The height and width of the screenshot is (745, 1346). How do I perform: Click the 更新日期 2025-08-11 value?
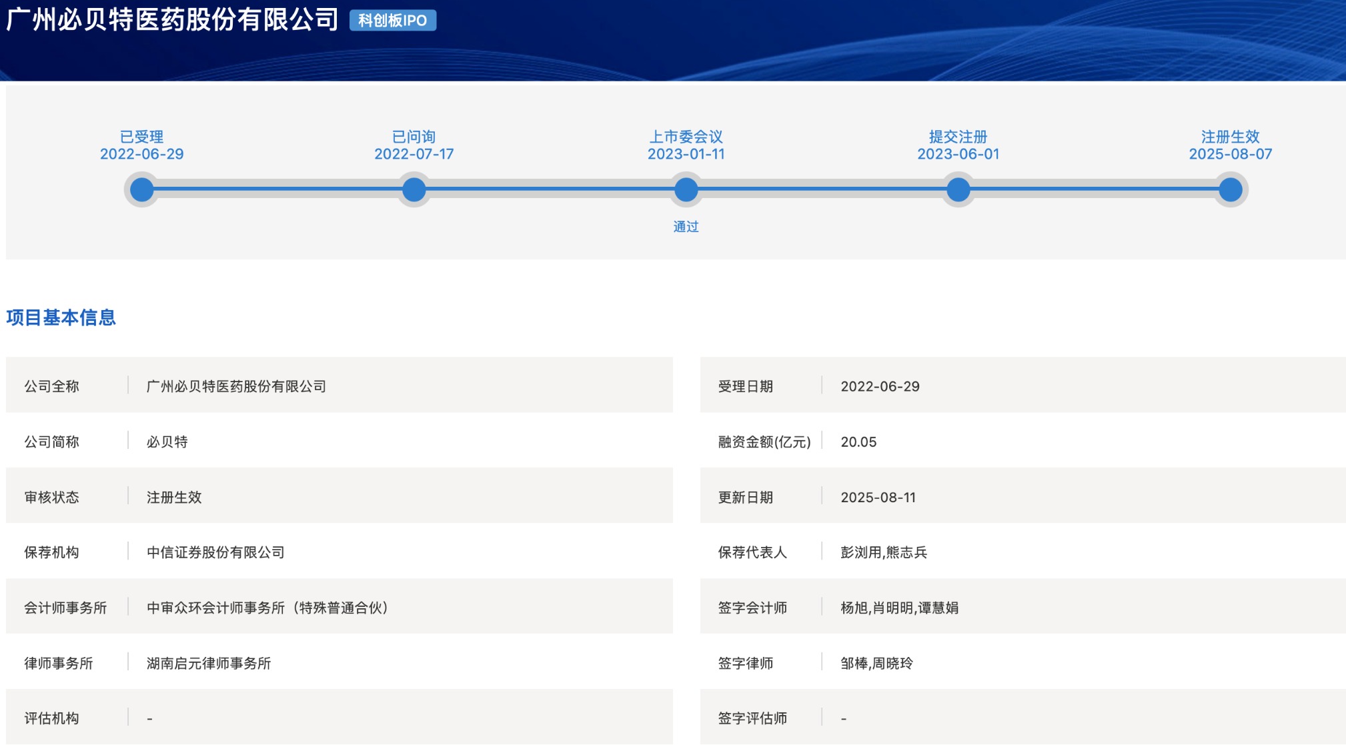pos(878,497)
